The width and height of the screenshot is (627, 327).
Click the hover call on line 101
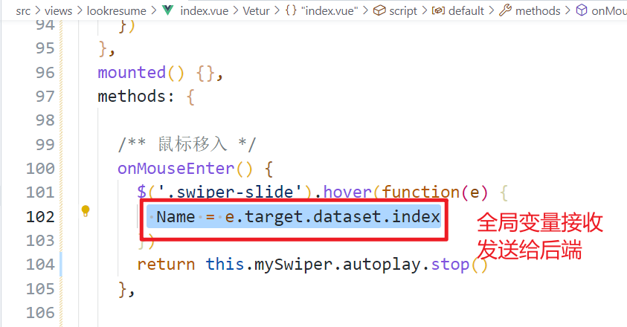pyautogui.click(x=347, y=192)
